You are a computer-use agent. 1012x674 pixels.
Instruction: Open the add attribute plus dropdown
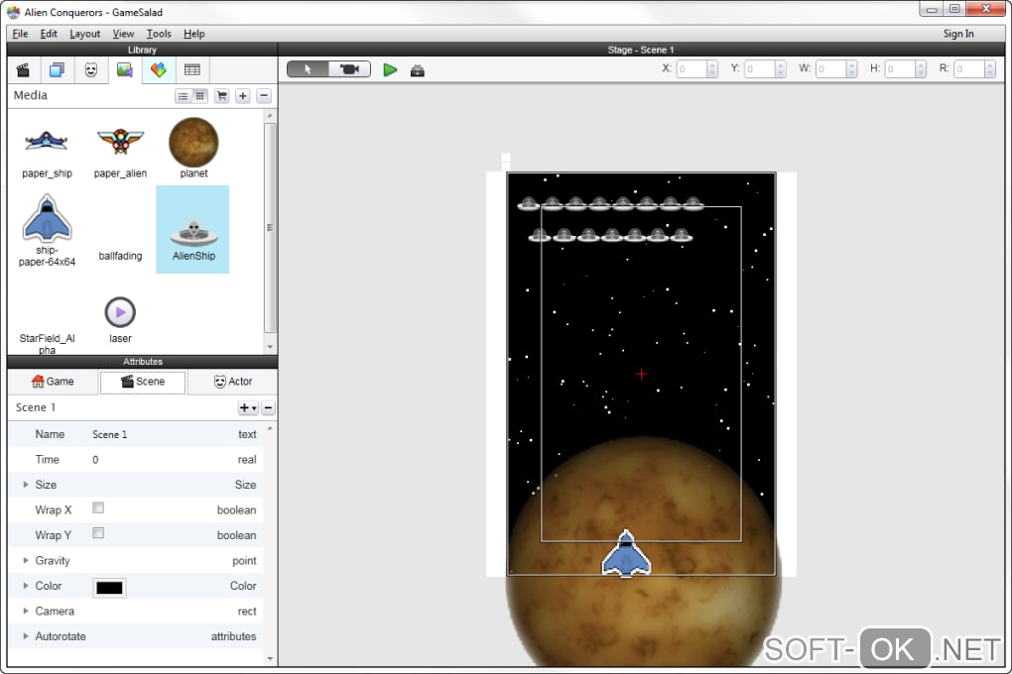point(248,407)
